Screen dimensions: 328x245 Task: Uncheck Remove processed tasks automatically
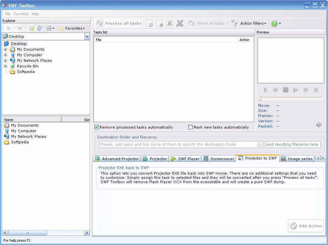coord(97,127)
